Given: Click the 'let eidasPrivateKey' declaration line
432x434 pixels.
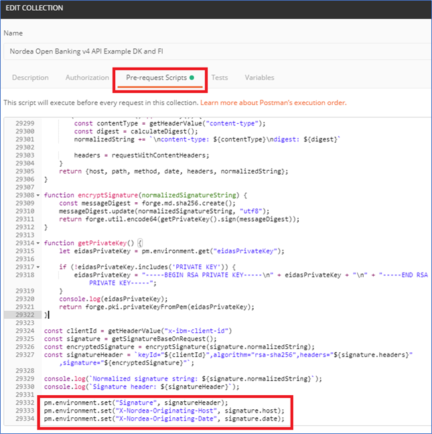Looking at the screenshot, I should pos(171,251).
